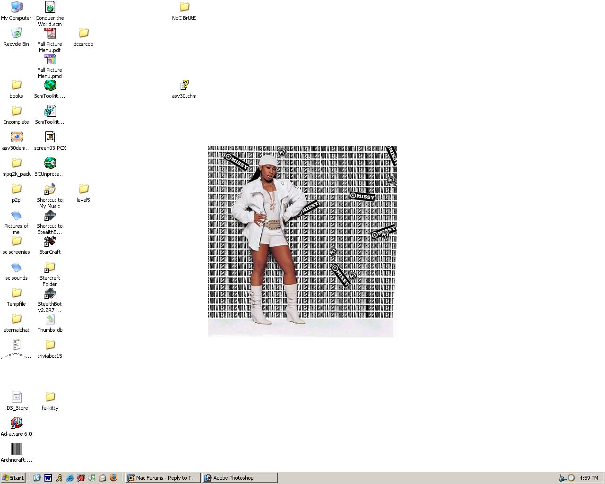The image size is (605, 484).
Task: Open the Windows Start menu
Action: [13, 478]
